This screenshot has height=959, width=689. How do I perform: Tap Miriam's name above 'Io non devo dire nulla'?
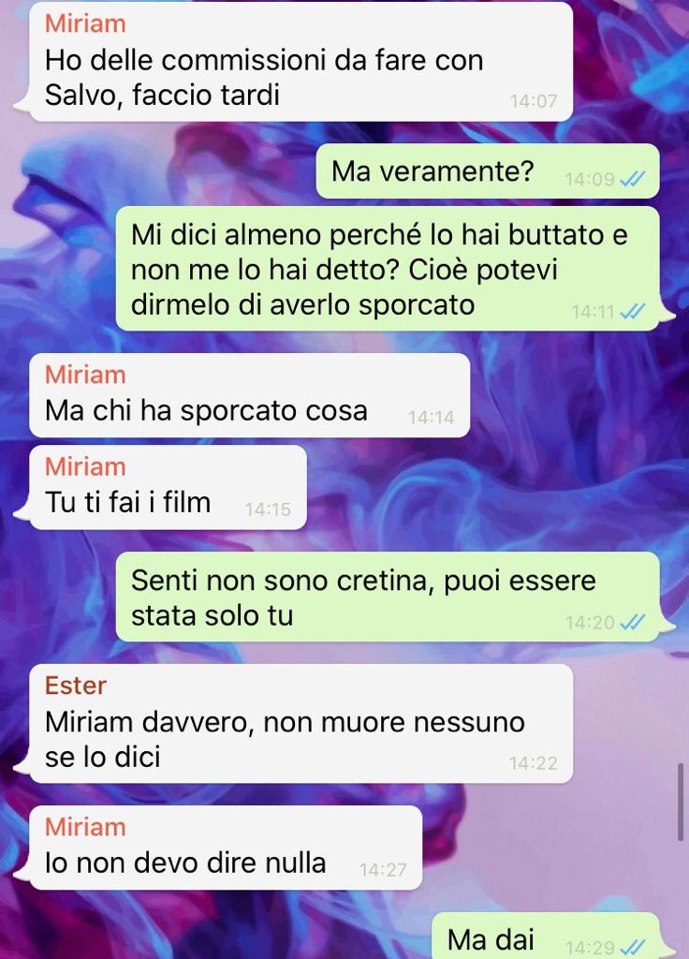click(x=85, y=827)
